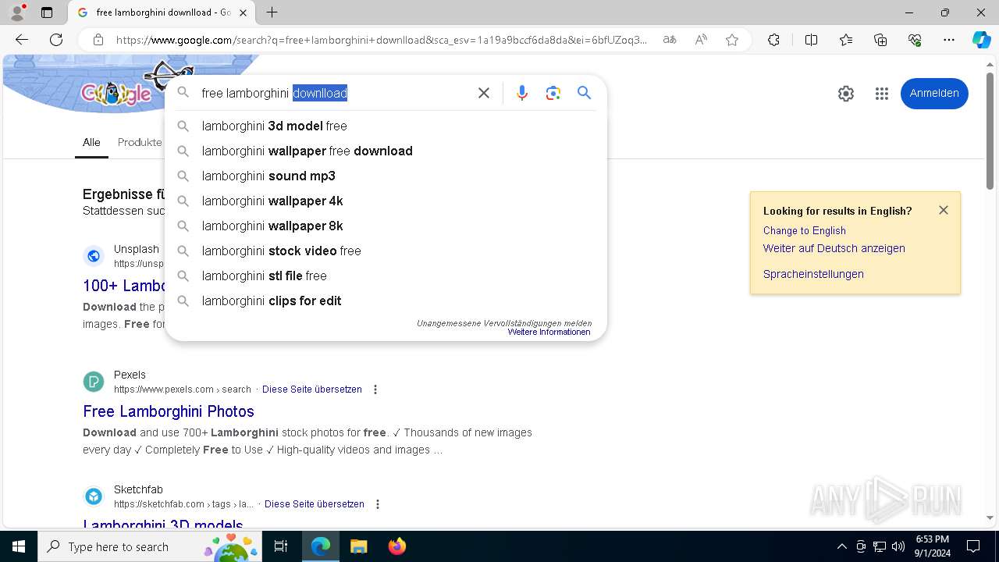This screenshot has height=562, width=999.
Task: Open Google Lens image search icon
Action: 553,93
